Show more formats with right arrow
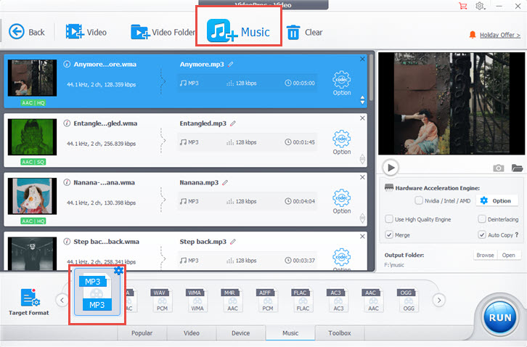This screenshot has height=347, width=527. 439,300
